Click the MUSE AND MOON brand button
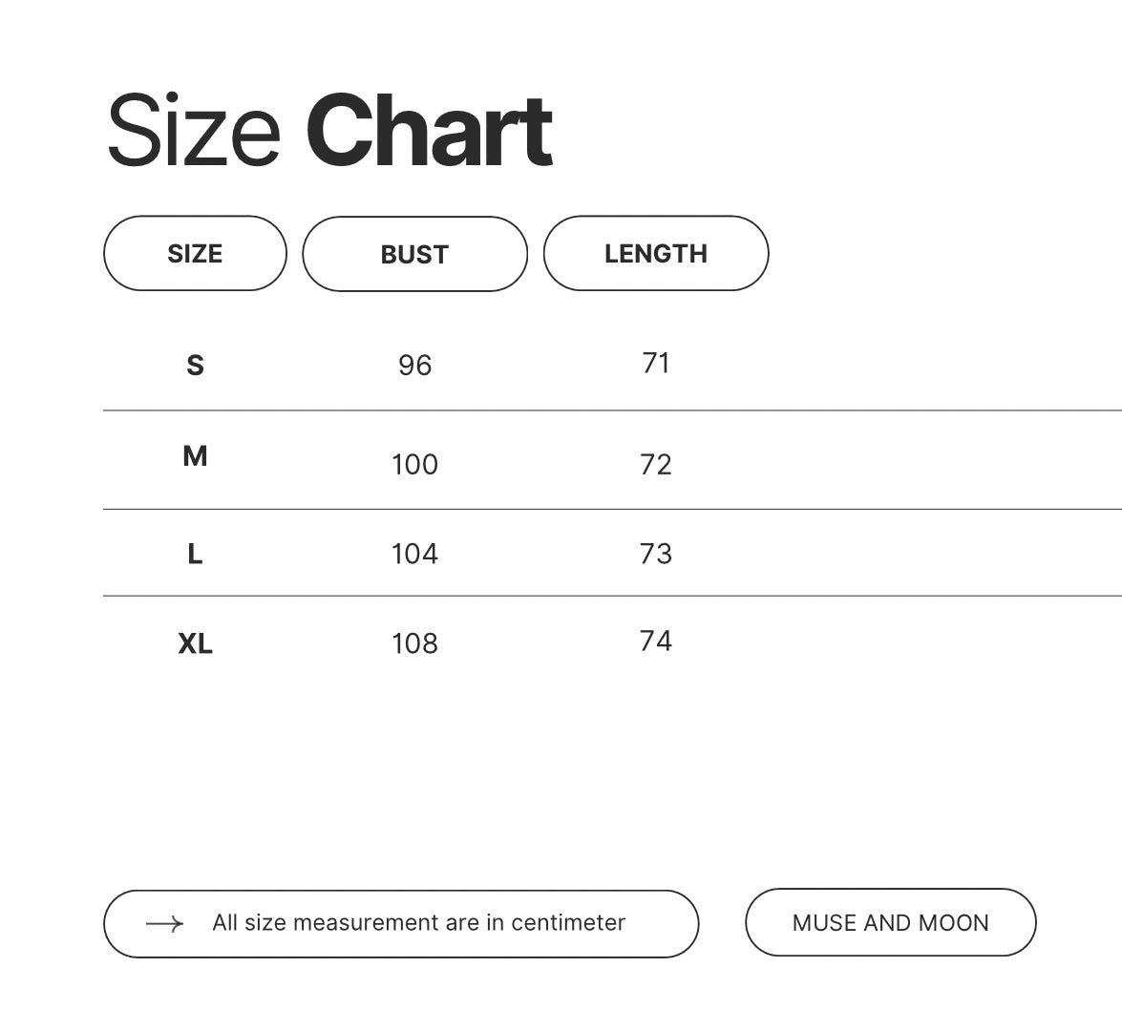1122x1031 pixels. (x=890, y=923)
